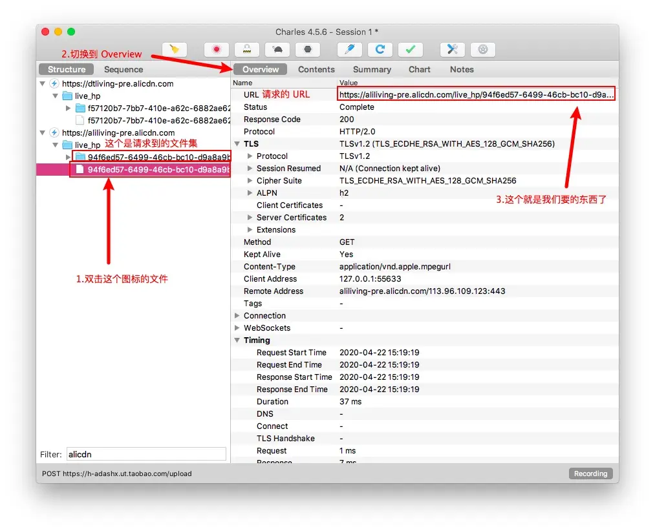This screenshot has height=531, width=655.
Task: Expand the Connection row
Action: click(237, 316)
